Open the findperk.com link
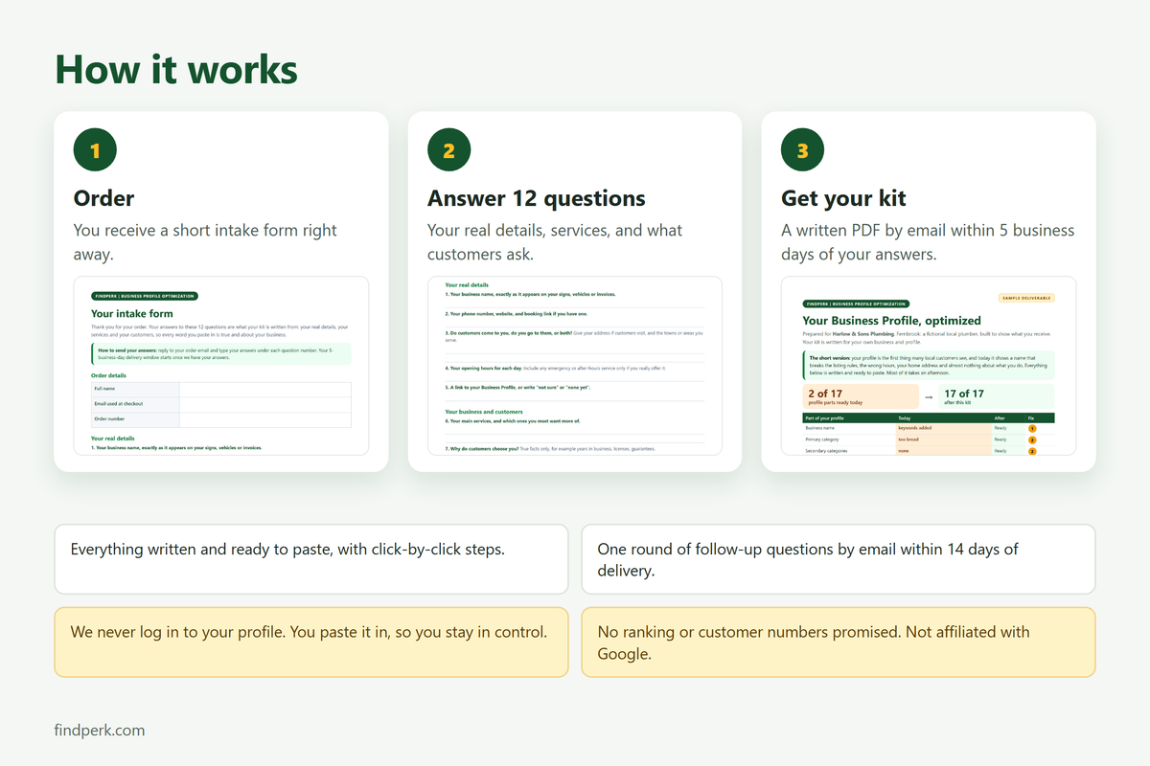 pos(100,731)
